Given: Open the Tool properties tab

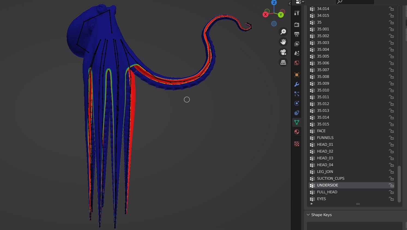Looking at the screenshot, I should pos(297,13).
